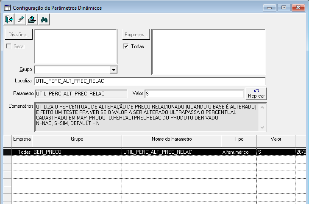Maximize the Configuração de Parâmetros window
Viewport: 309px width, 204px height.
click(x=284, y=8)
